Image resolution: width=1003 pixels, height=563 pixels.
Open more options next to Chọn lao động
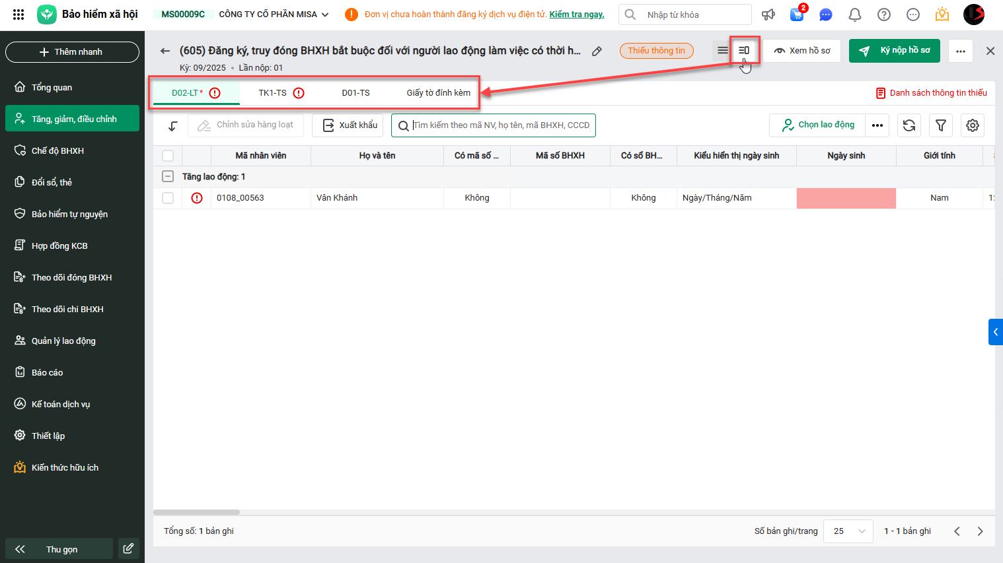pyautogui.click(x=877, y=125)
